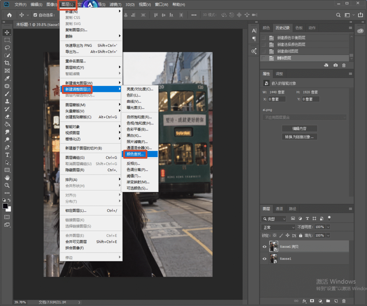Click the zoom percentage field 39.78%
The image size is (367, 306).
click(20, 302)
